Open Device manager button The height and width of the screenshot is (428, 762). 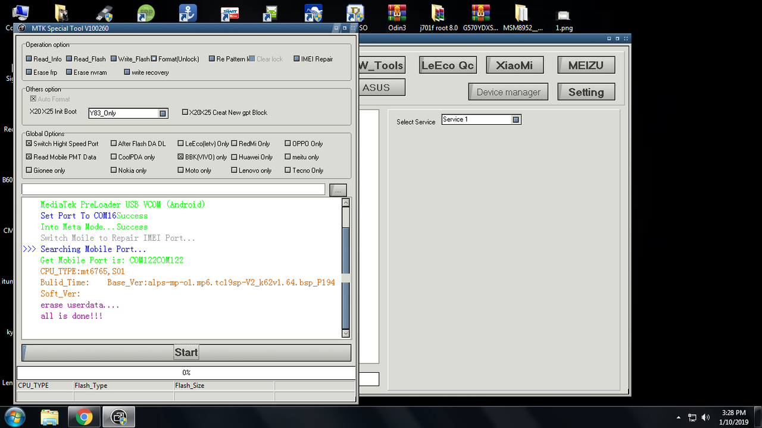tap(508, 92)
